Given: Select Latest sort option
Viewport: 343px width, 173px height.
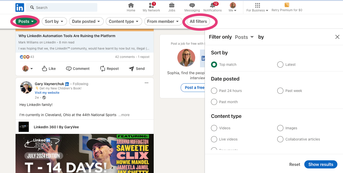Looking at the screenshot, I should point(280,65).
